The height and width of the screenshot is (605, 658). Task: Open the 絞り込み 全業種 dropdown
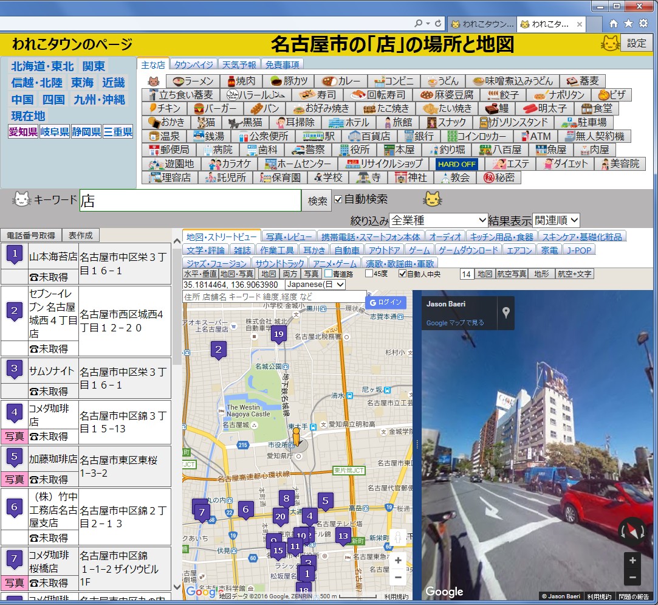click(x=438, y=221)
